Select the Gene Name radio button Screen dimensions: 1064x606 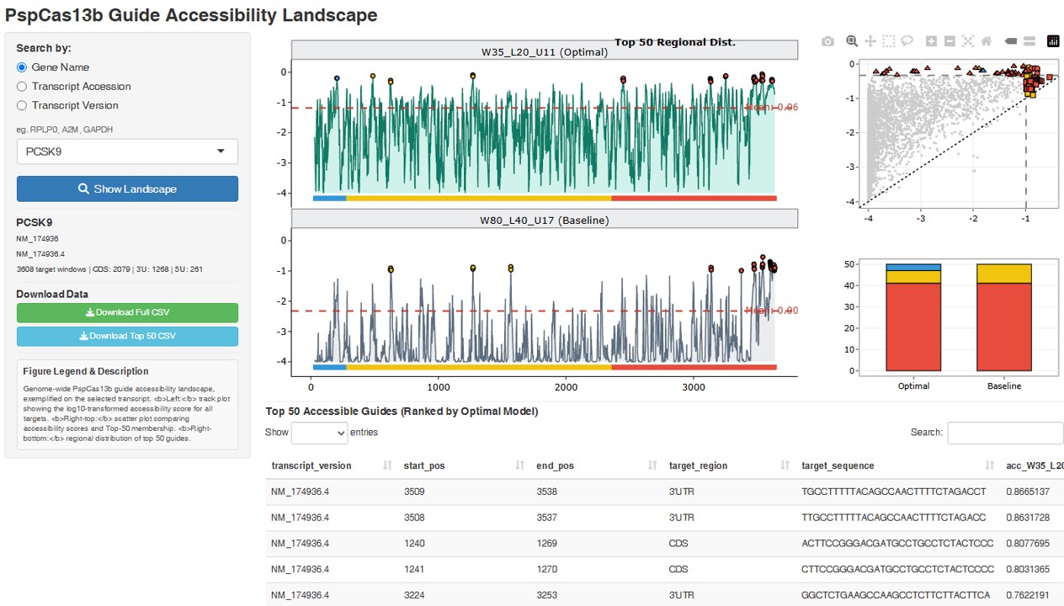22,67
